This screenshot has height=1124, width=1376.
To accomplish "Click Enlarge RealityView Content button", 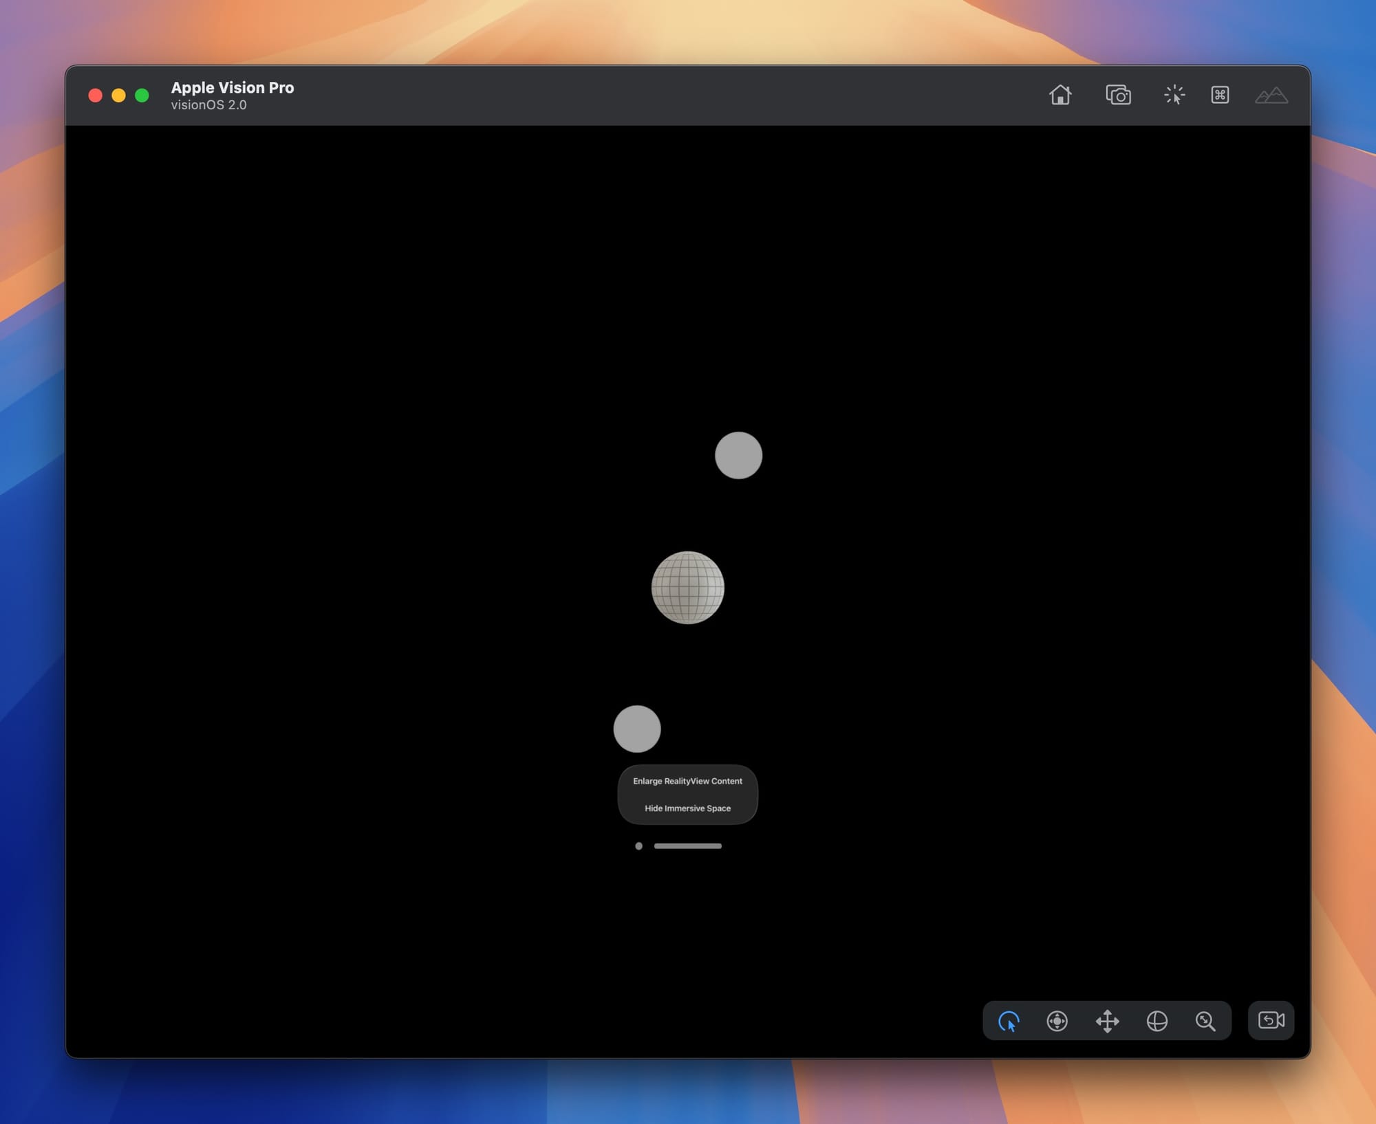I will tap(687, 781).
